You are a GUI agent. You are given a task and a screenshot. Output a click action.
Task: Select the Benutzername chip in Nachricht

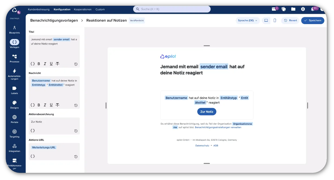click(41, 81)
